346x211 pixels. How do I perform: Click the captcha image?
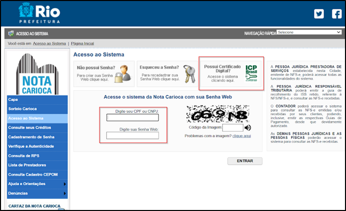(218, 114)
